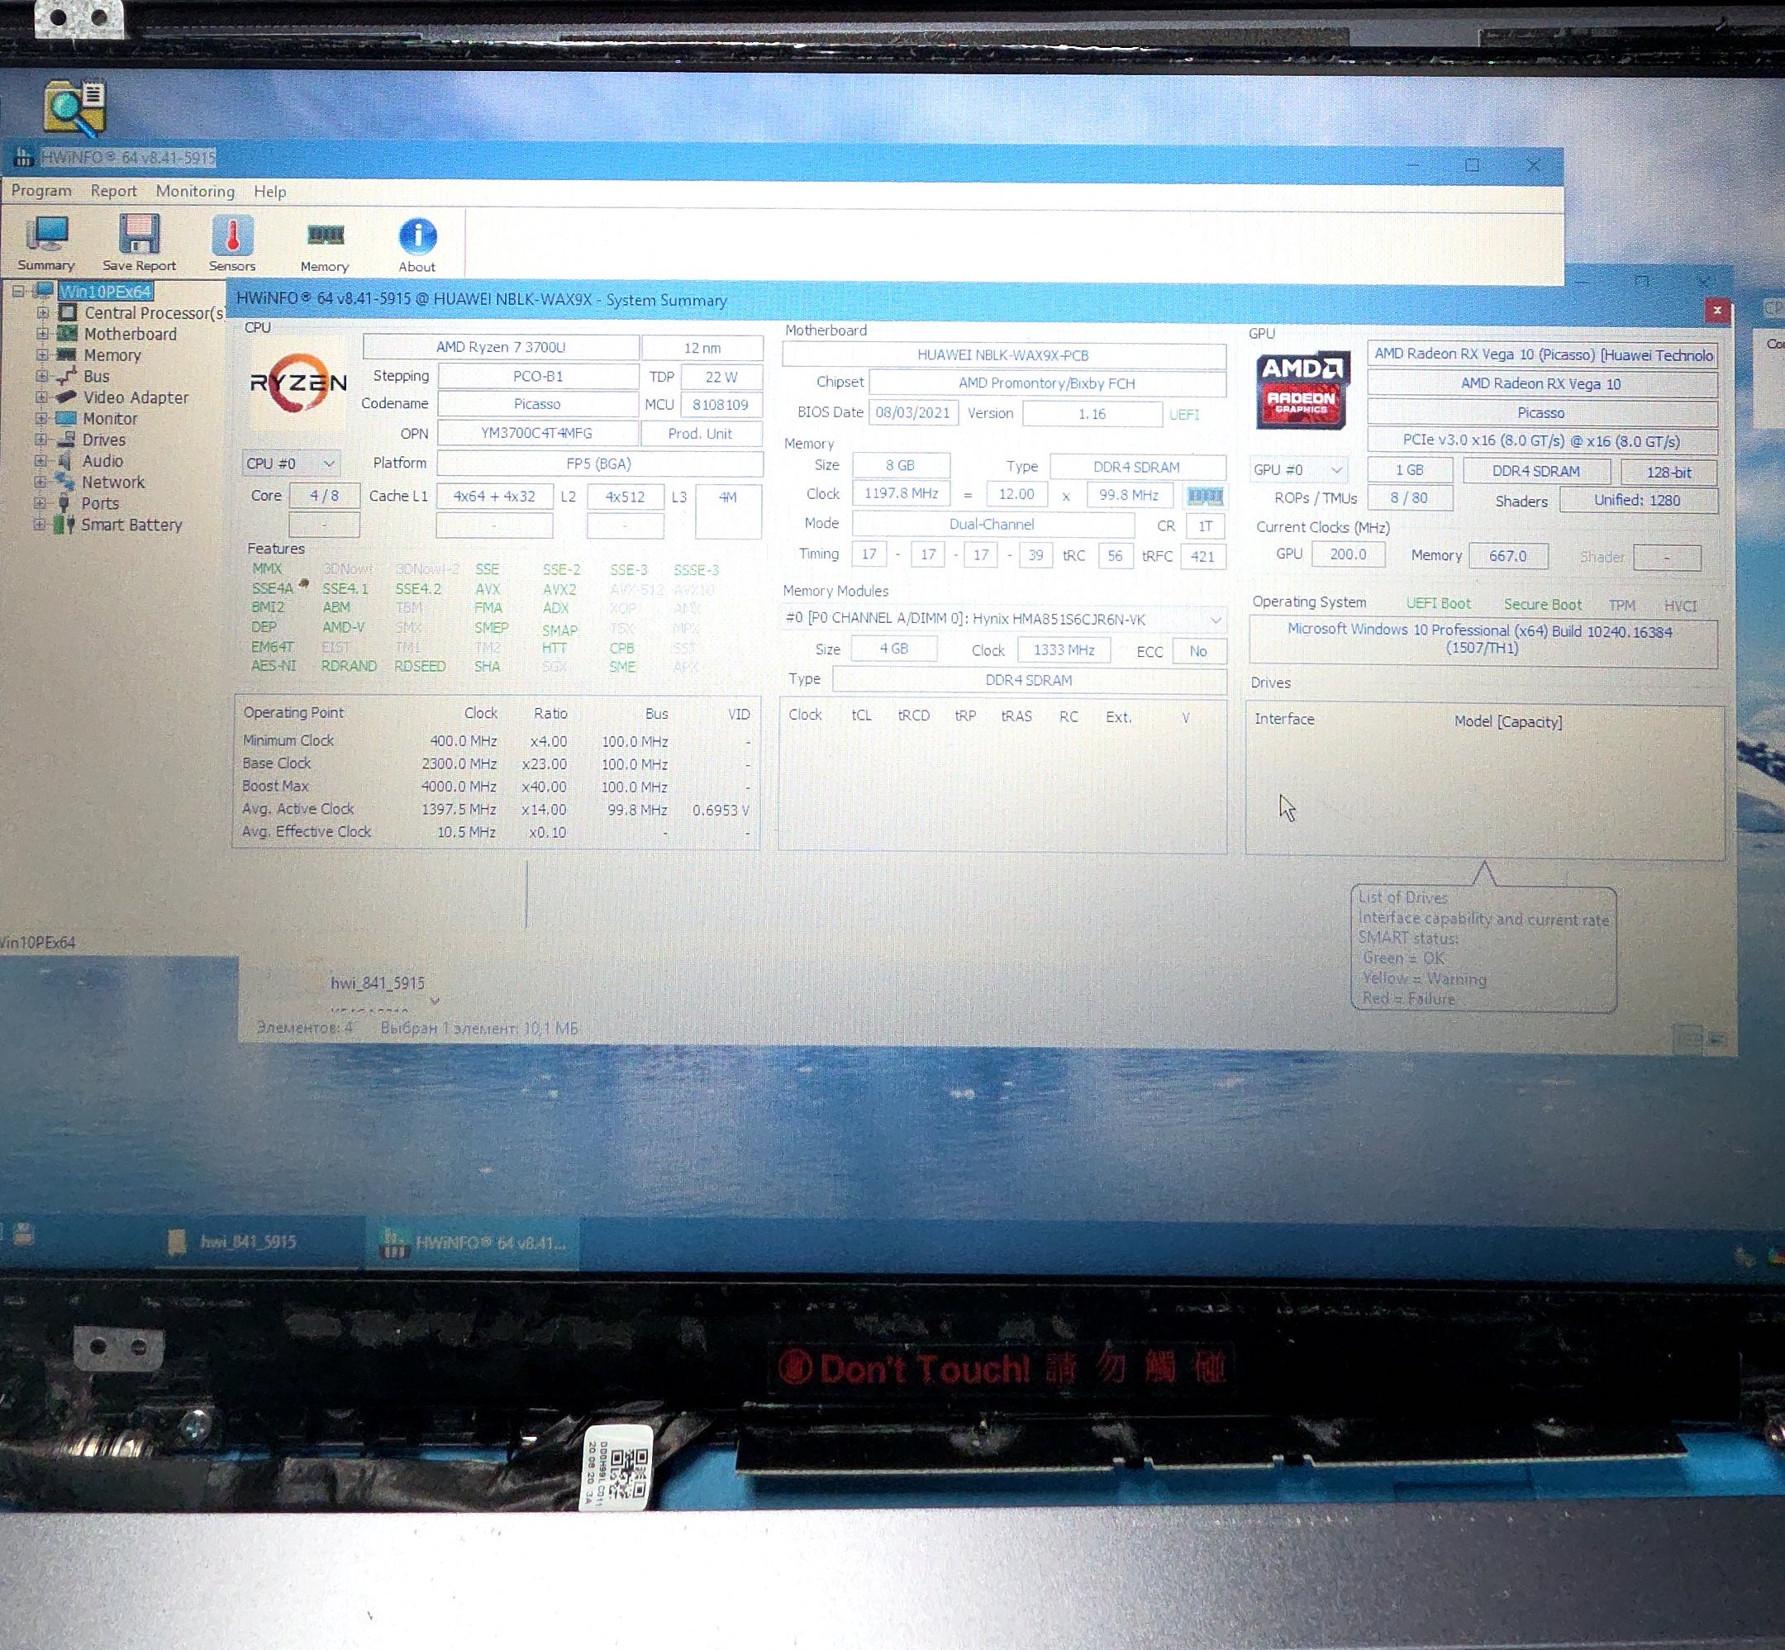Click the Smart Battery tree icon

[x=64, y=524]
